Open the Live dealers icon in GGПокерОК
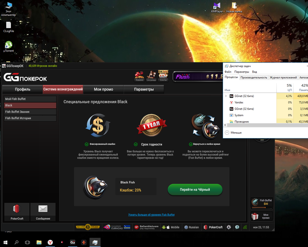The image size is (308, 247). tap(151, 77)
